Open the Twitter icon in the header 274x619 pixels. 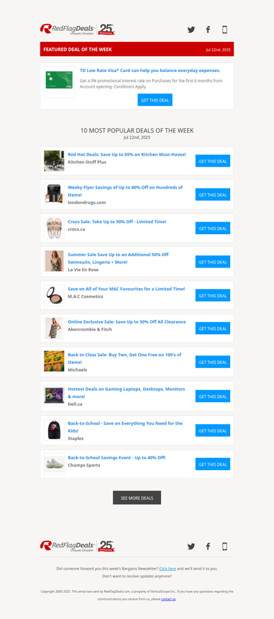[191, 30]
